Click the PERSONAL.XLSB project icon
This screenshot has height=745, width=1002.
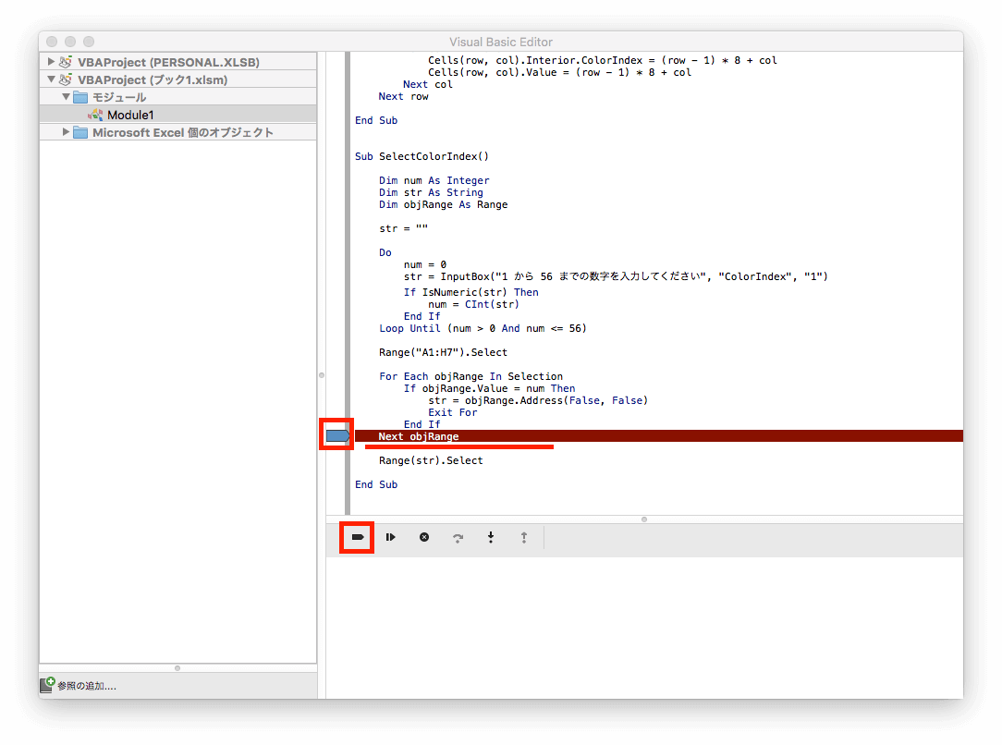(66, 62)
